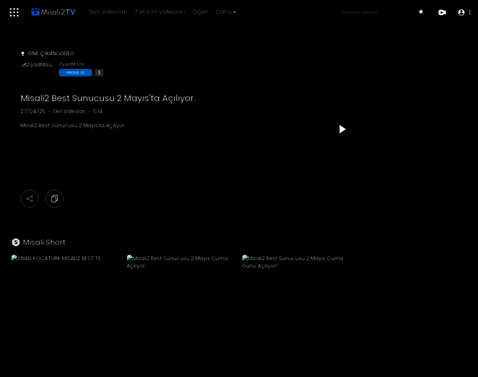
Task: Click the copy icon button
Action: point(54,199)
